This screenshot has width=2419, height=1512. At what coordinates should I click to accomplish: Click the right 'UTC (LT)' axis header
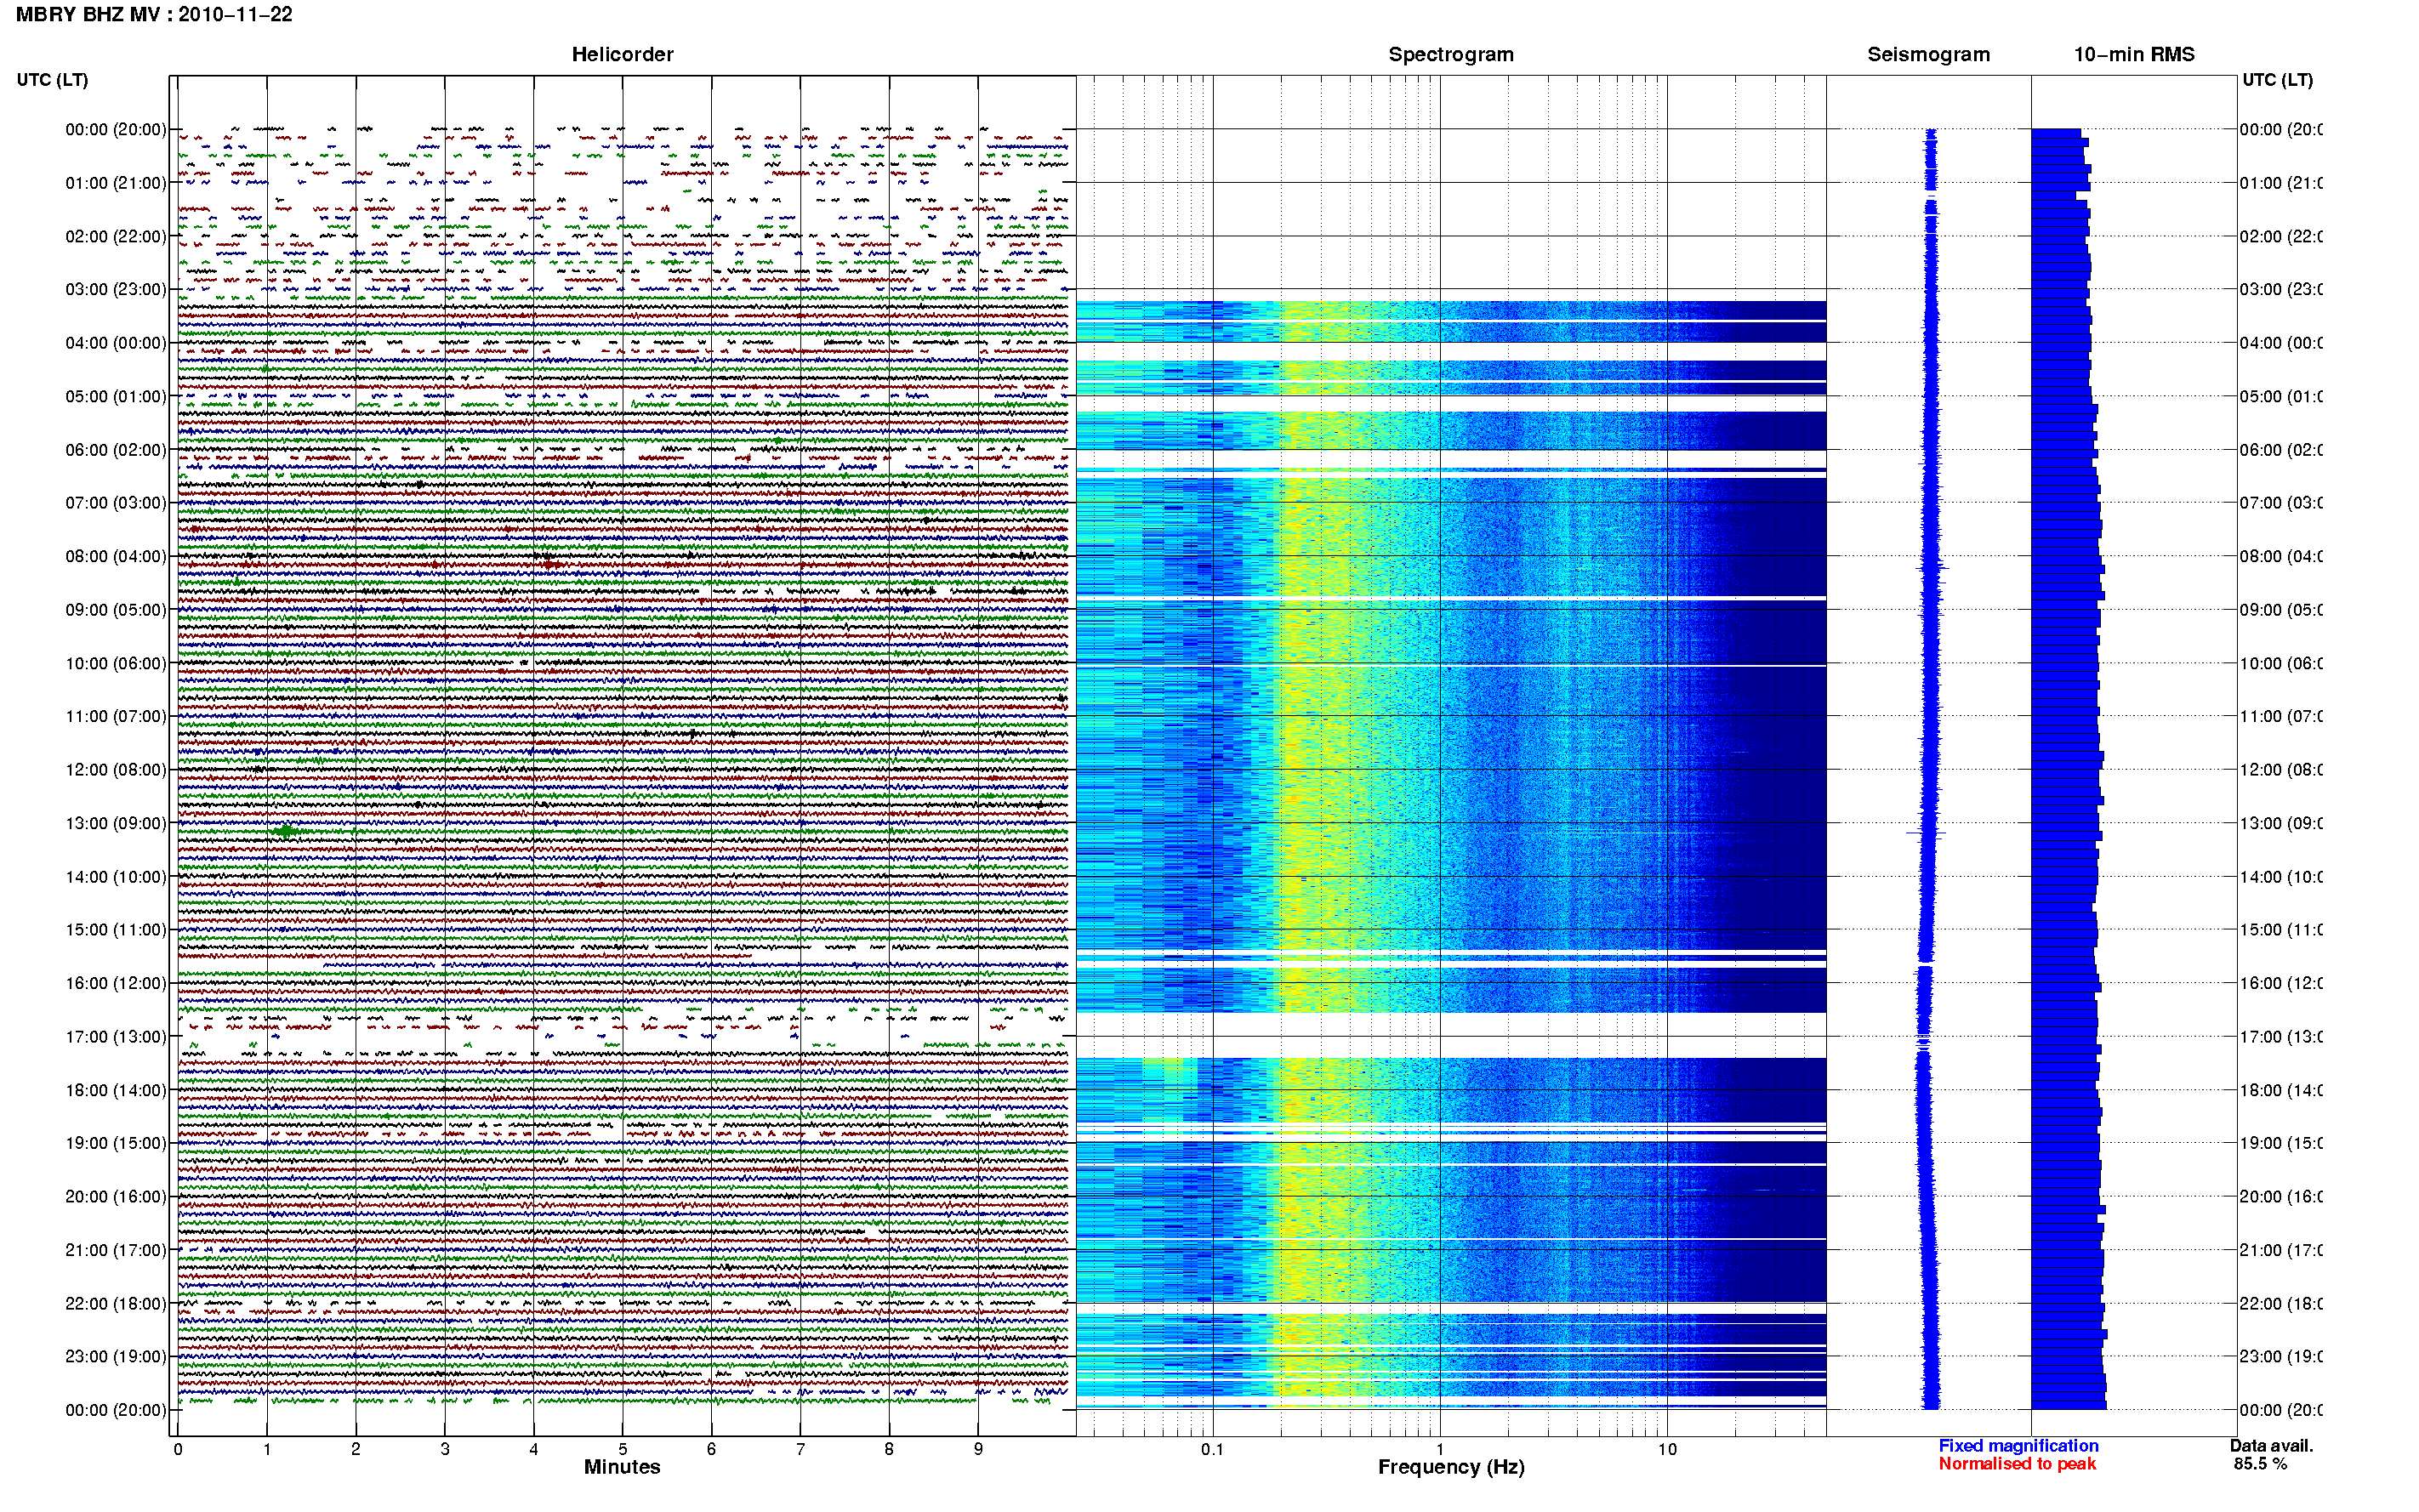click(x=2277, y=80)
